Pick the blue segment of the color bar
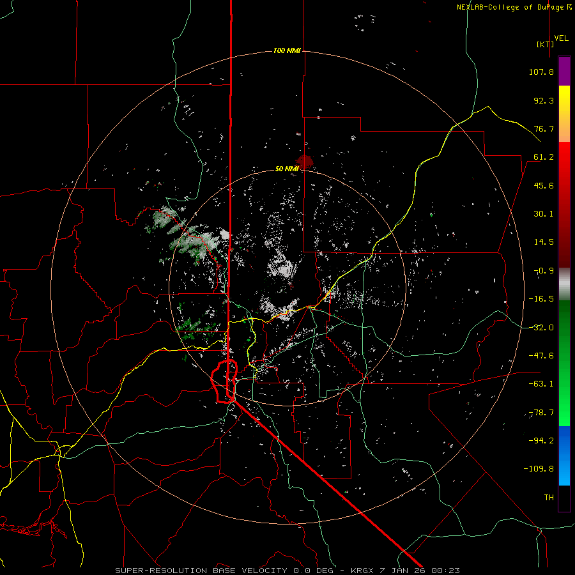 (x=564, y=456)
